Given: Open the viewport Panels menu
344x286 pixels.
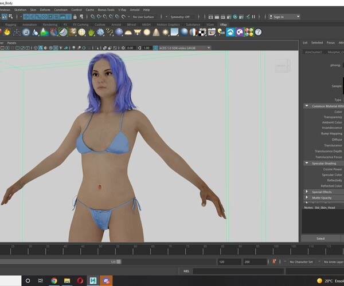Looking at the screenshot, I should pyautogui.click(x=11, y=43).
